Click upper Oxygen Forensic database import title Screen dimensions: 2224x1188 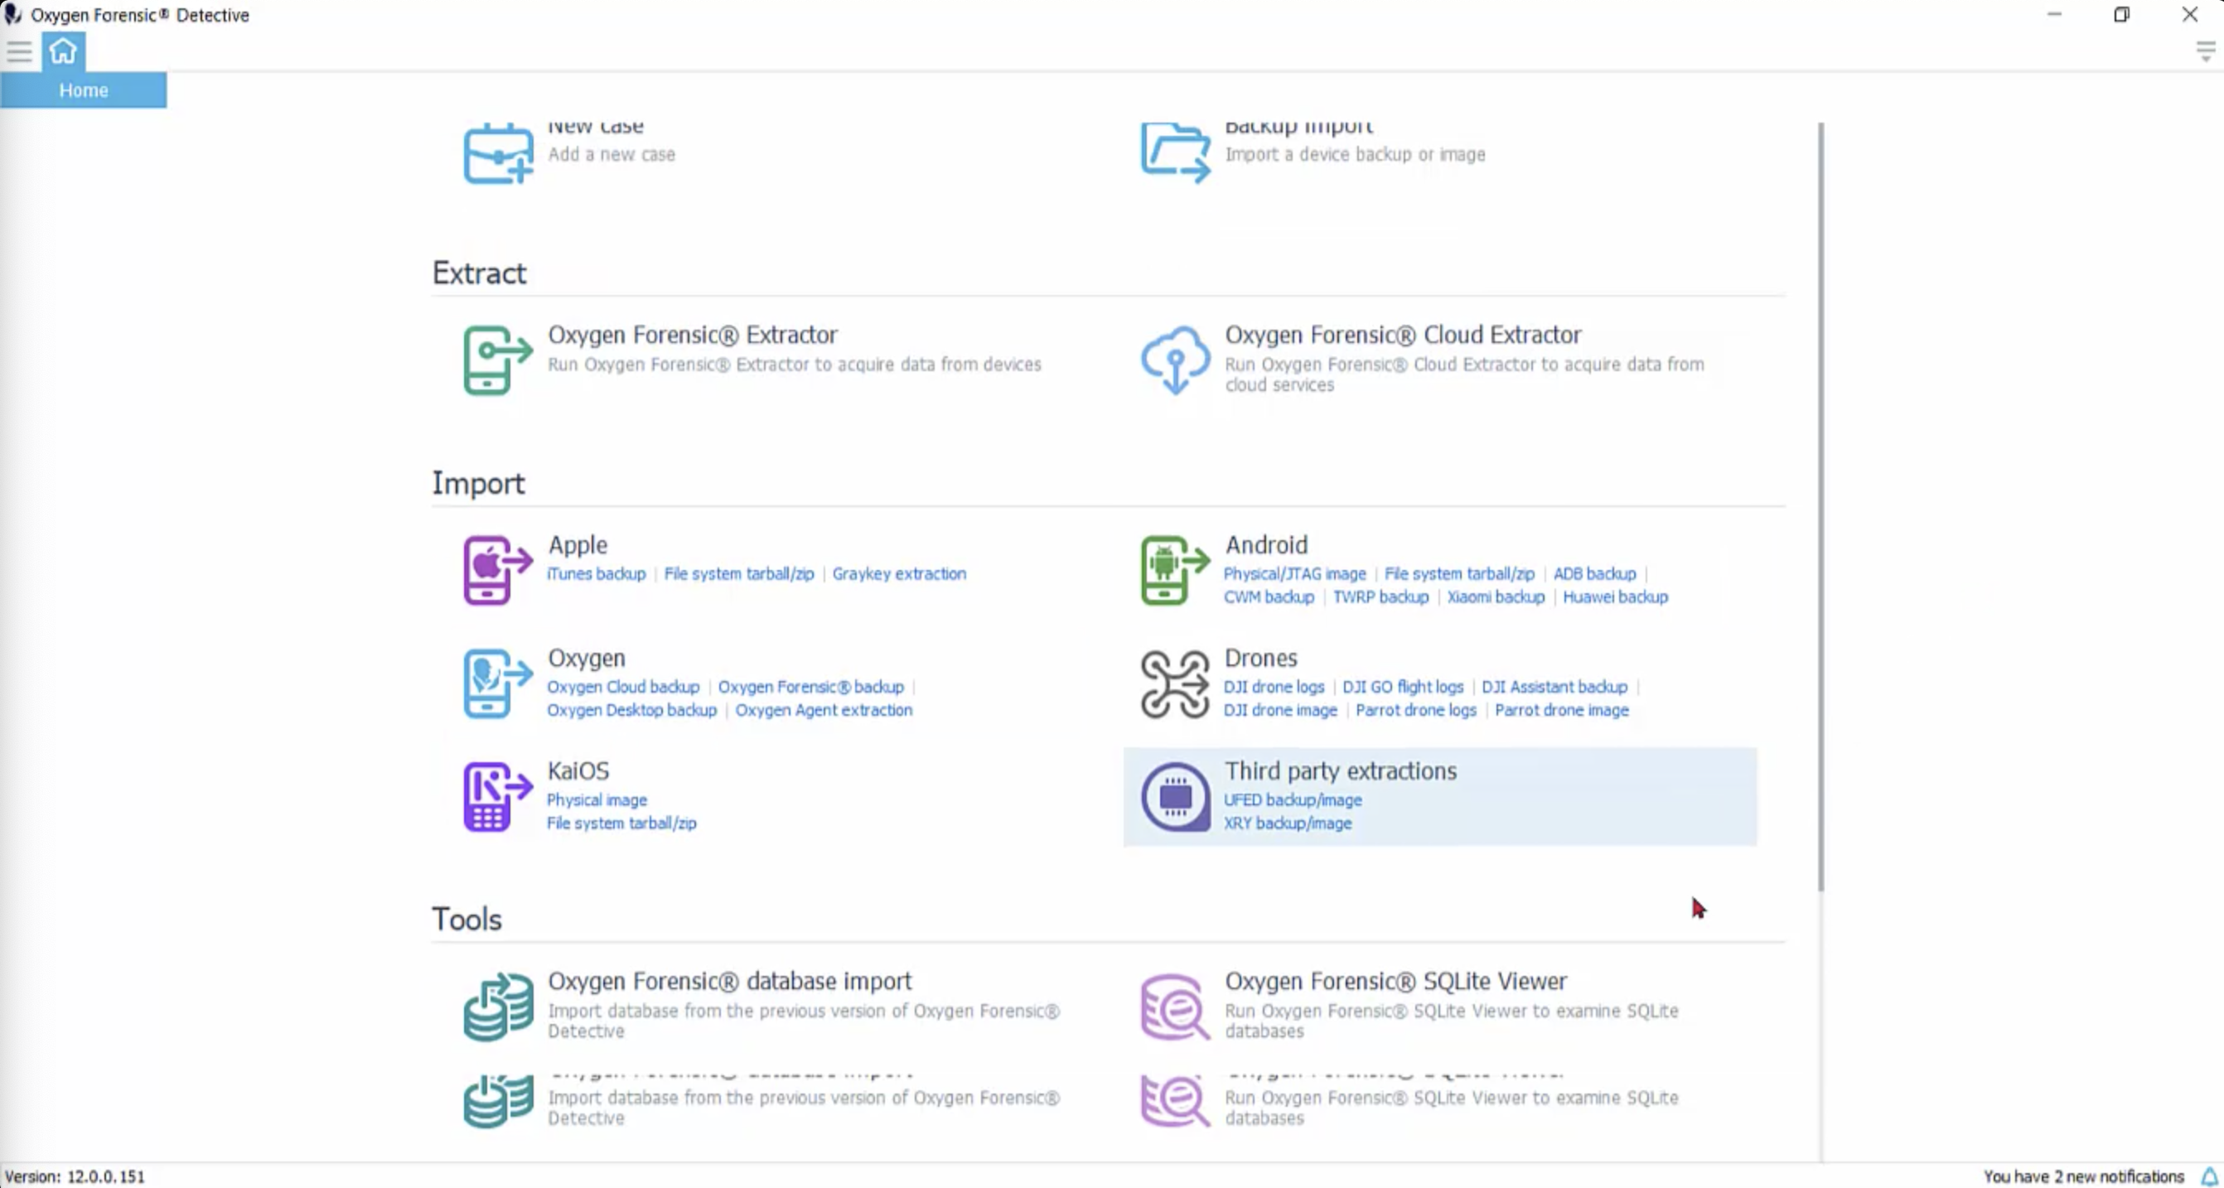pos(729,981)
